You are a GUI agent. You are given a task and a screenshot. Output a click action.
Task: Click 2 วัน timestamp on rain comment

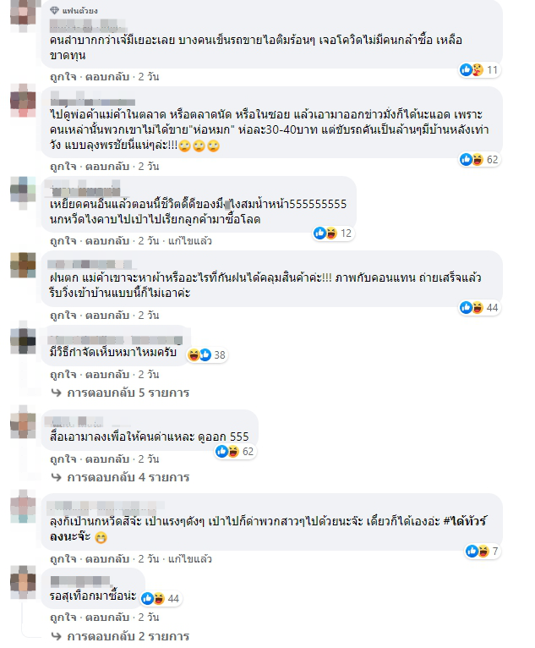149,316
